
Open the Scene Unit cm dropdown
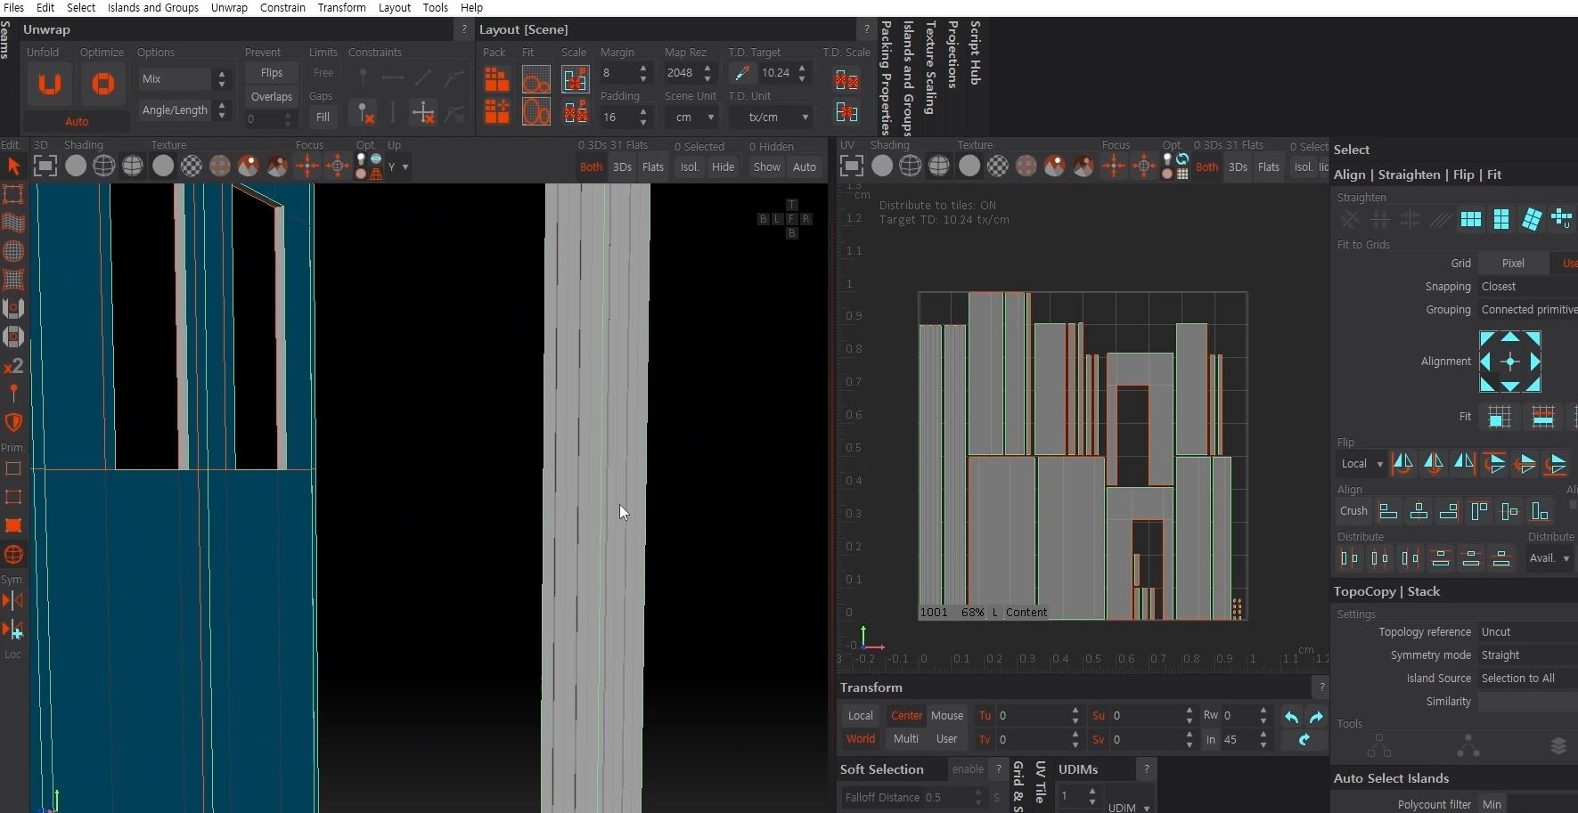(x=692, y=118)
